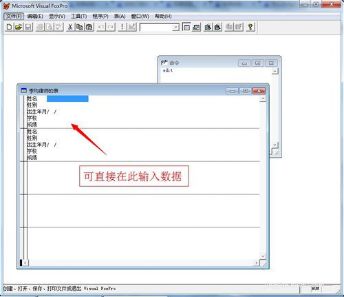This screenshot has width=344, height=297.
Task: Open the 表(A) menu
Action: [x=120, y=17]
